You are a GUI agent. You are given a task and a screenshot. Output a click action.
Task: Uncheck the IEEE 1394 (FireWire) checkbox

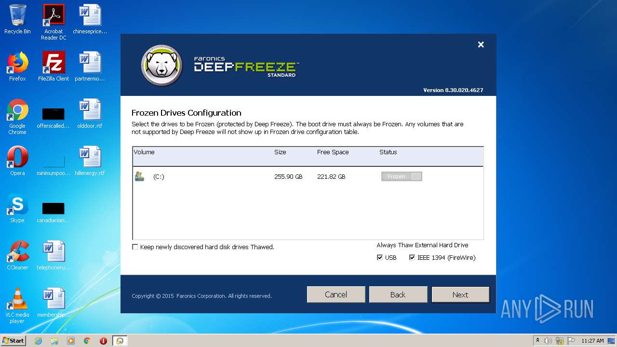[x=412, y=258]
